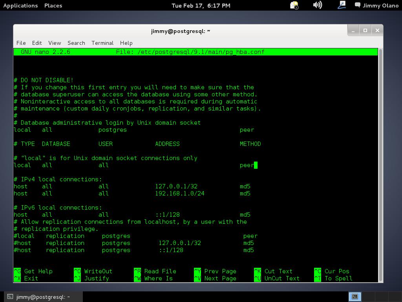Click the clock showing Tue Feb 17
This screenshot has height=302, width=402.
click(201, 6)
